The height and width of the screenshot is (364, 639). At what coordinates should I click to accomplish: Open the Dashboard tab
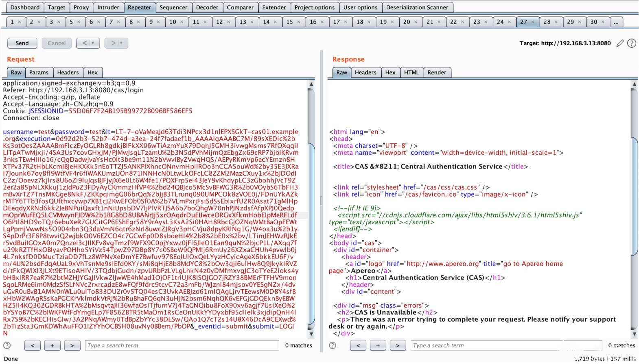[x=25, y=7]
